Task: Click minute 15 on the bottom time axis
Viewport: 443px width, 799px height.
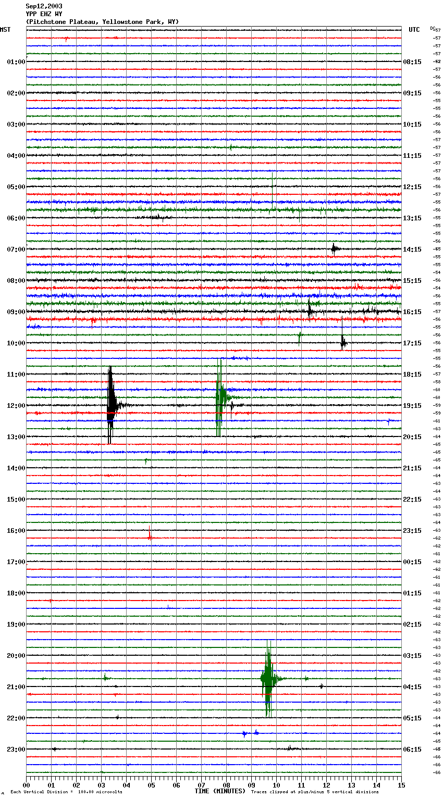Action: click(401, 785)
